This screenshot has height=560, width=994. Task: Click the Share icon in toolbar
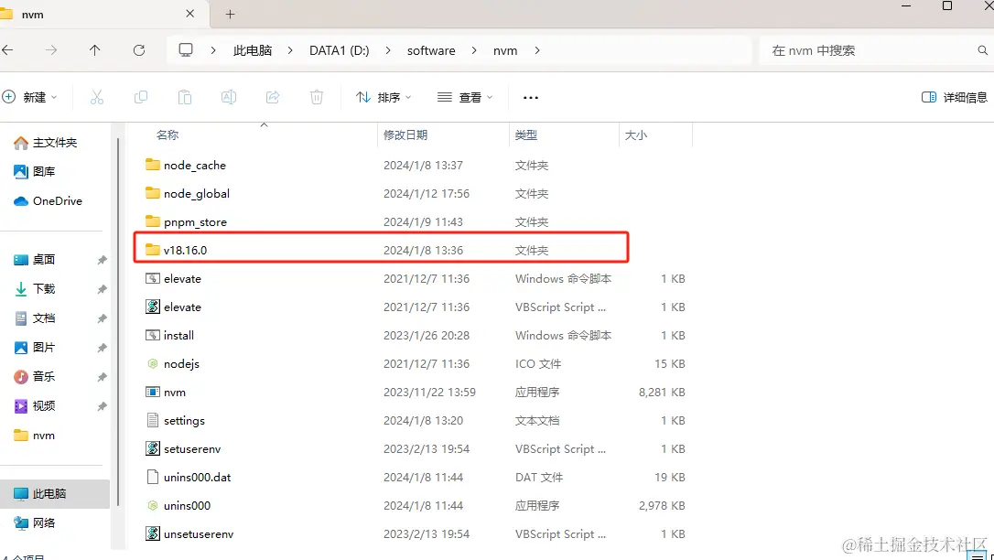(x=273, y=97)
